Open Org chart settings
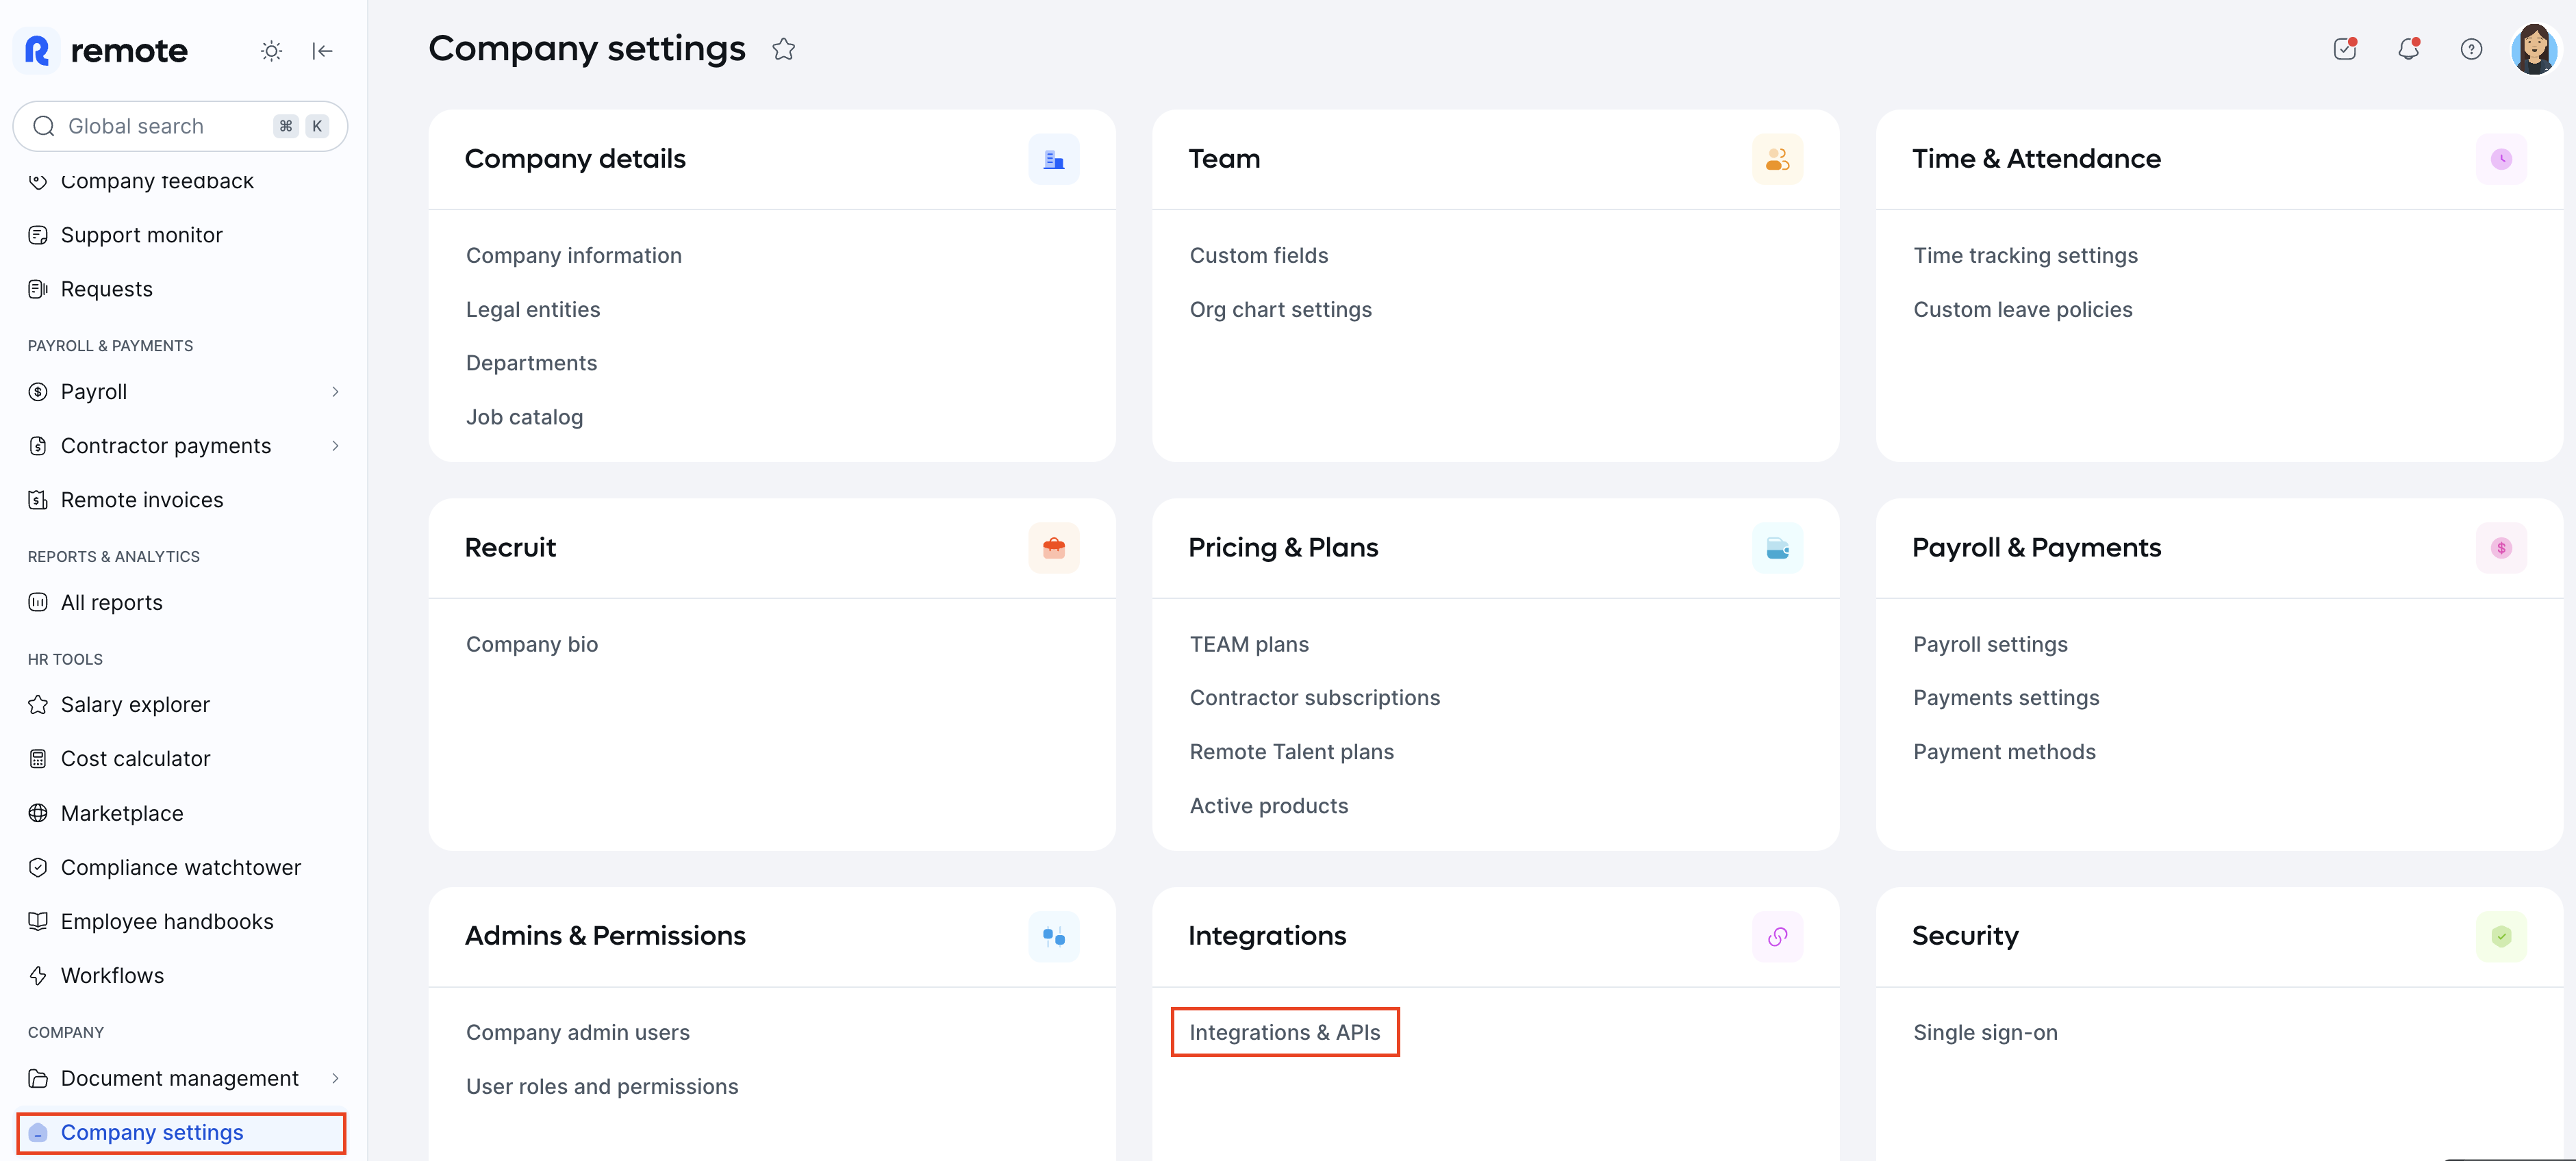Screen dimensions: 2576x1161 [1280, 310]
